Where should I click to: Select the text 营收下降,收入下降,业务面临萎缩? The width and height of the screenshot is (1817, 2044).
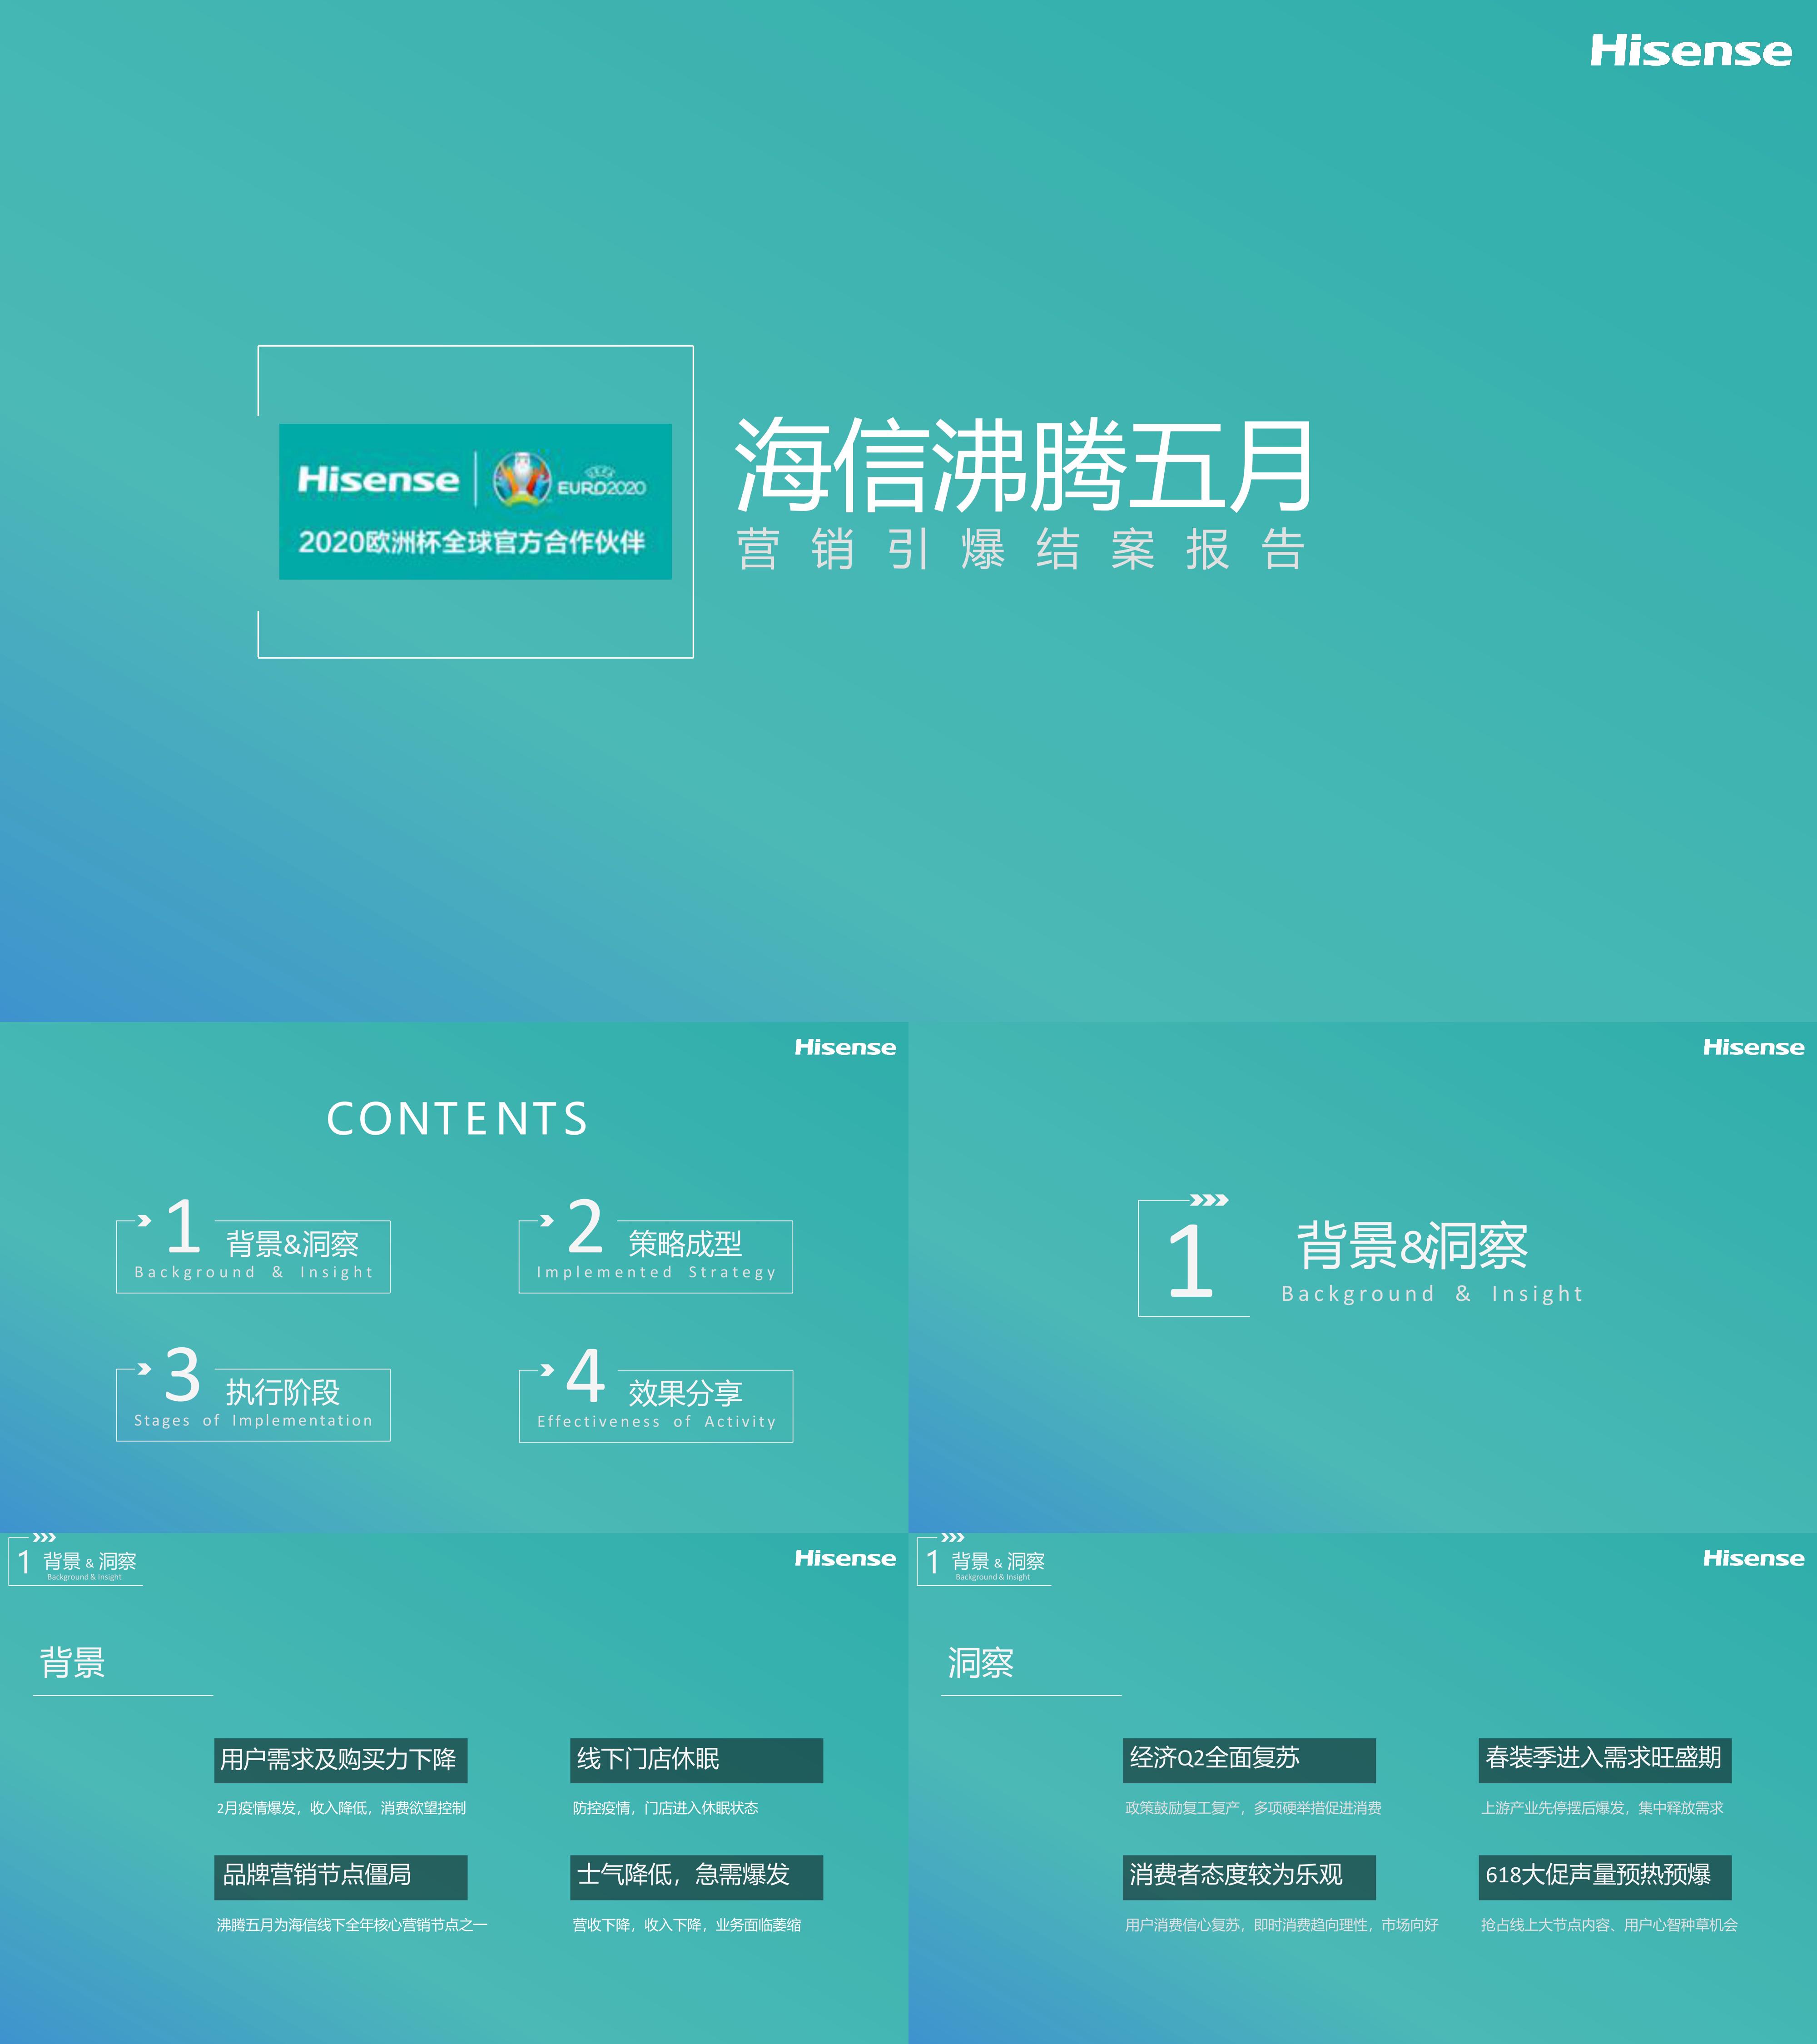pos(686,1925)
